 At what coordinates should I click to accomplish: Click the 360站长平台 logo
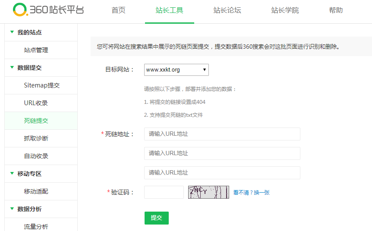48,10
